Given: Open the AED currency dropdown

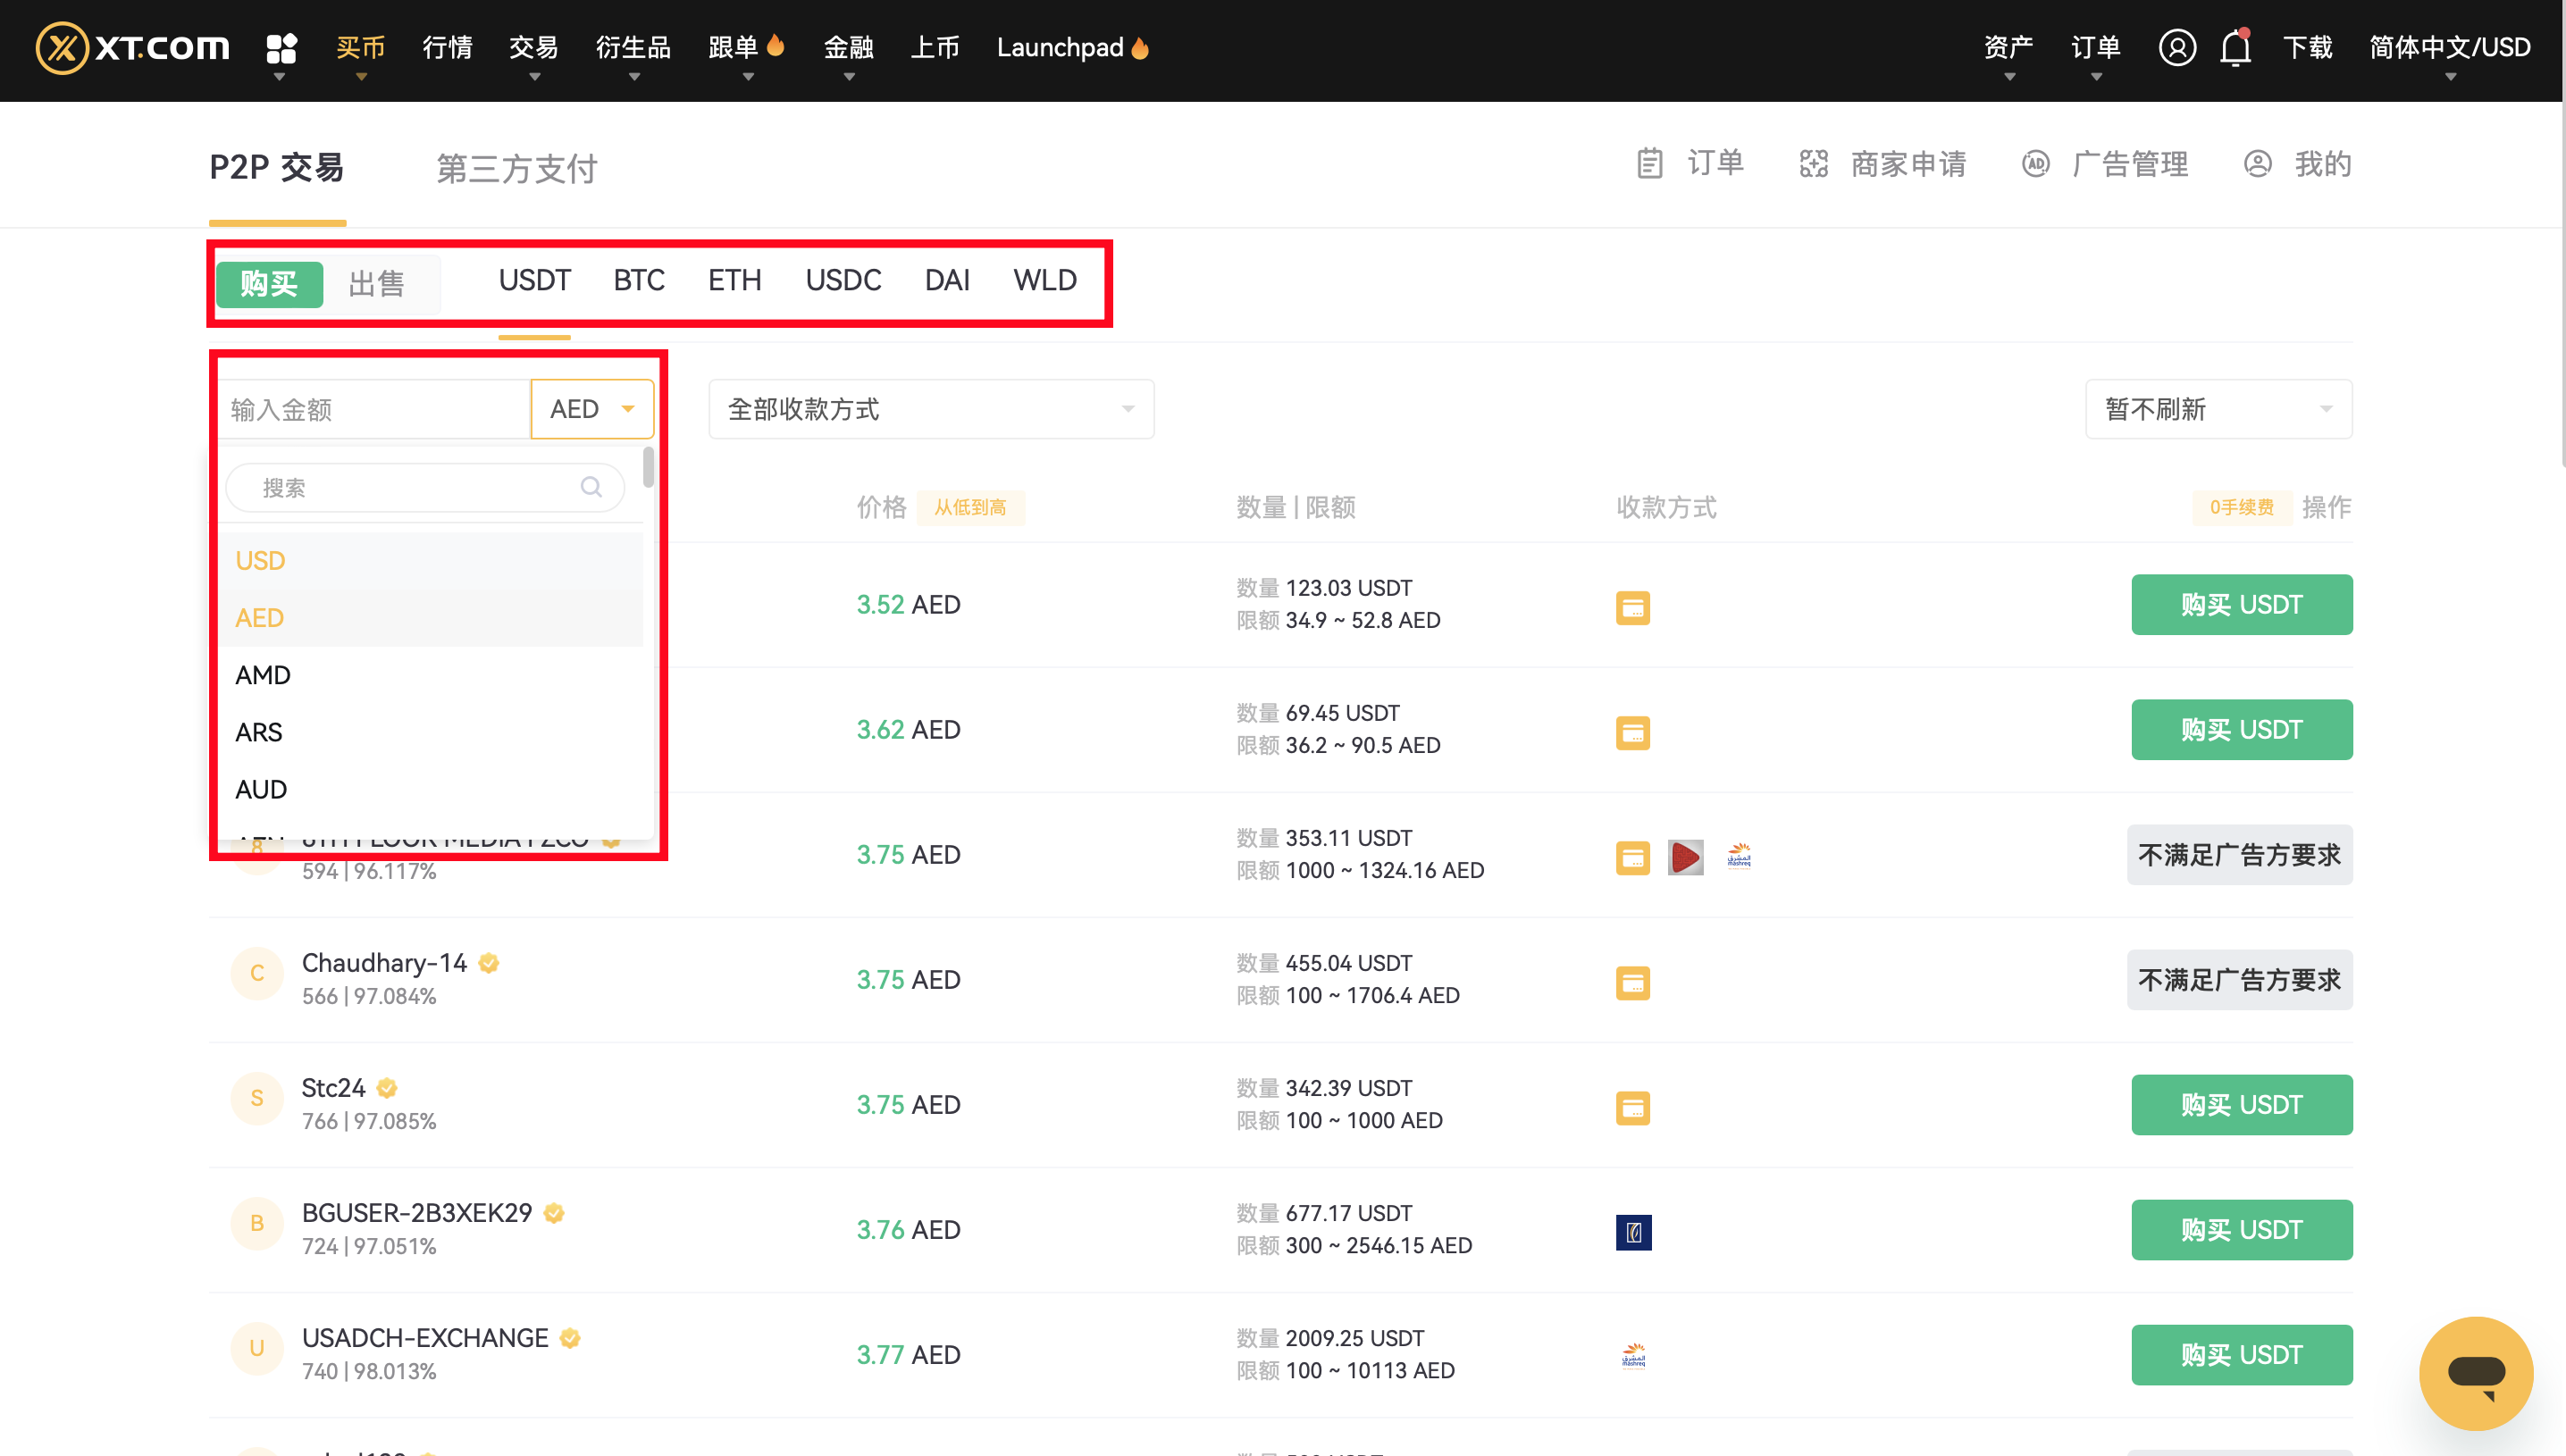Looking at the screenshot, I should pos(592,408).
